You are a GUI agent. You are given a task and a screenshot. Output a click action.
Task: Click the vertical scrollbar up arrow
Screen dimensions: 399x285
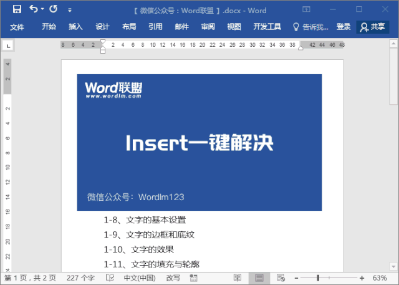tap(393, 44)
